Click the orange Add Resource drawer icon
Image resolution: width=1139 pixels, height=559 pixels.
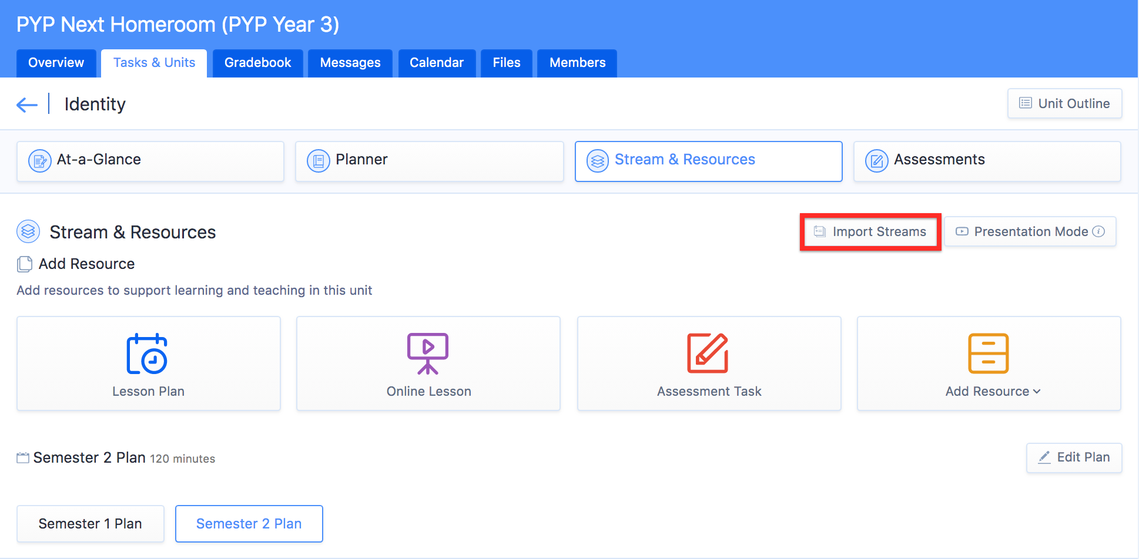click(x=988, y=353)
